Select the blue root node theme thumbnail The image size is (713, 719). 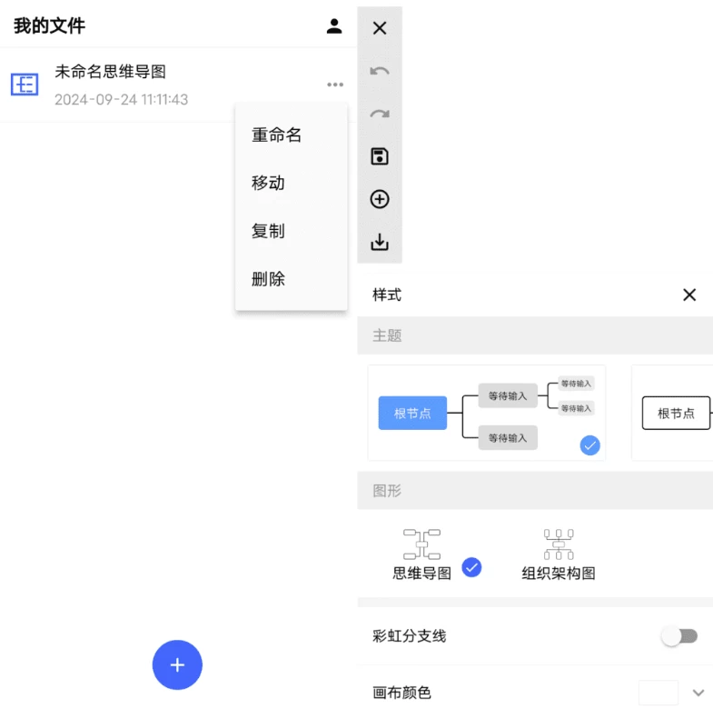pos(486,413)
